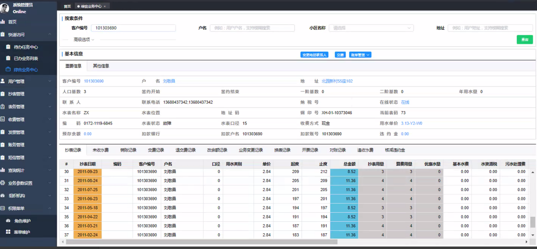The image size is (537, 249).
Task: Click the 查询统计 chart icon
Action: pyautogui.click(x=3, y=170)
